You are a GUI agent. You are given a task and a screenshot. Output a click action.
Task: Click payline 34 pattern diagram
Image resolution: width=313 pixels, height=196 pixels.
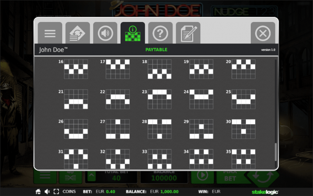(201, 159)
